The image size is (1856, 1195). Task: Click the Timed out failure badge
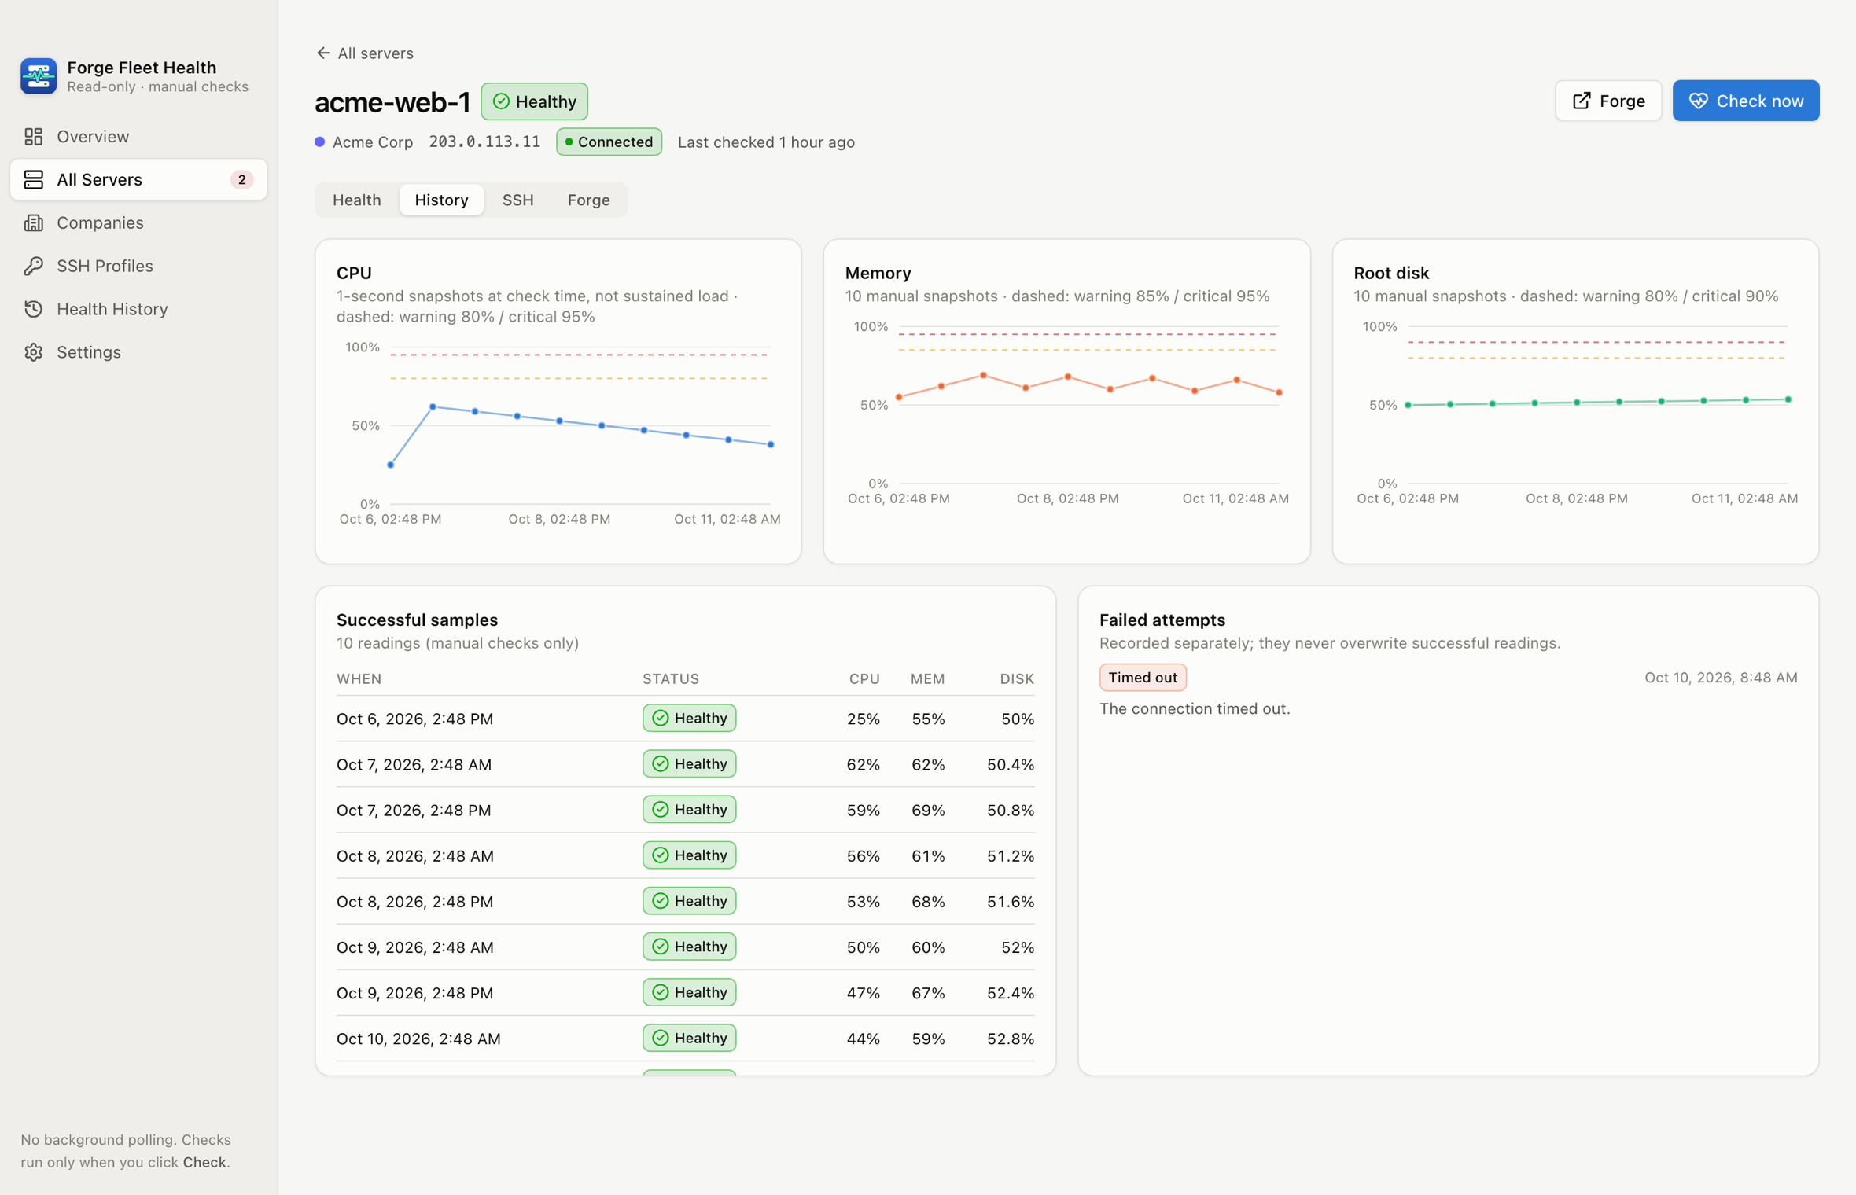pyautogui.click(x=1143, y=678)
